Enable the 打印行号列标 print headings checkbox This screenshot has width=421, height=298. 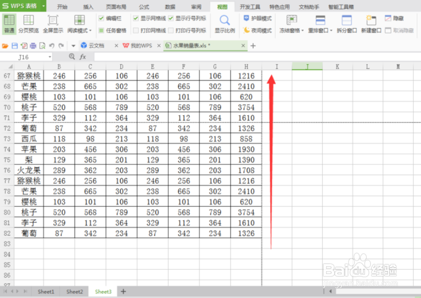(171, 30)
